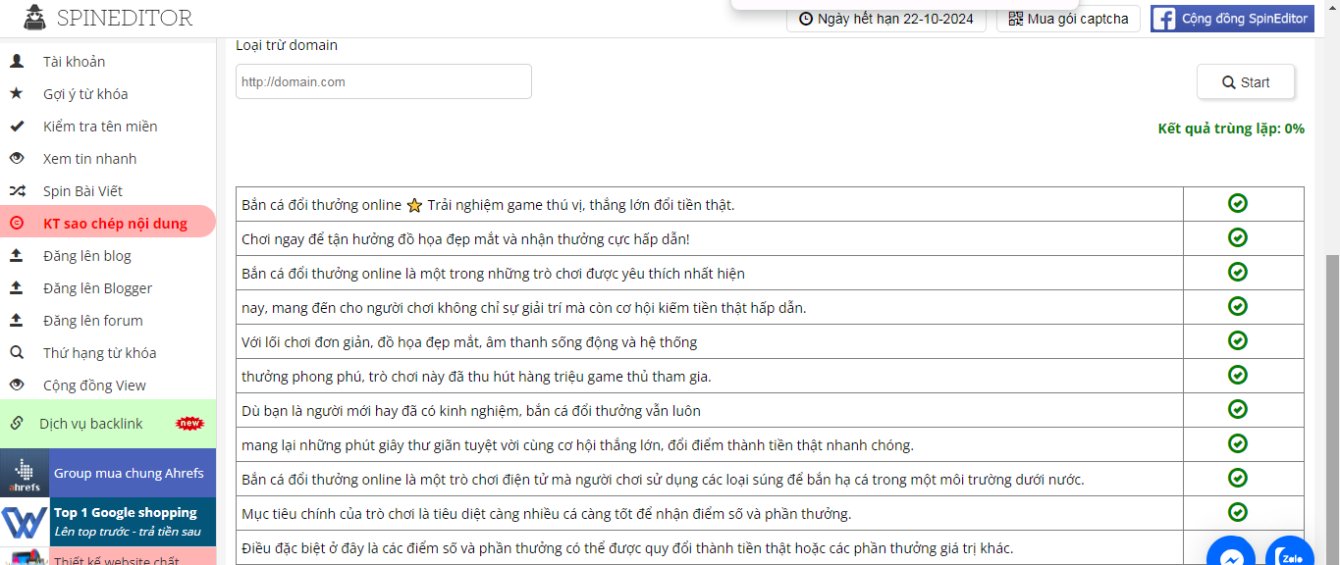
Task: Click the upload icon beside Đăng lên blog
Action: click(x=17, y=256)
